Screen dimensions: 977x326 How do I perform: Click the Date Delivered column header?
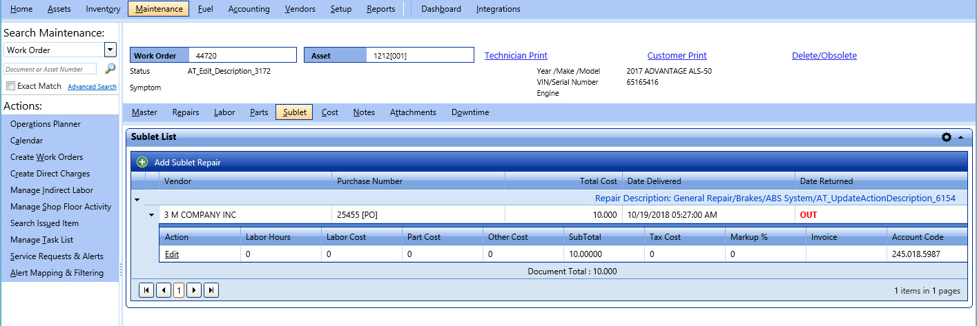[x=708, y=181]
